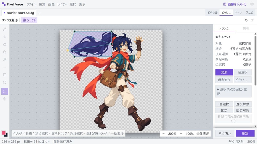Select the Line tool
Image resolution: width=257 pixels, height=144 pixels.
[5, 67]
